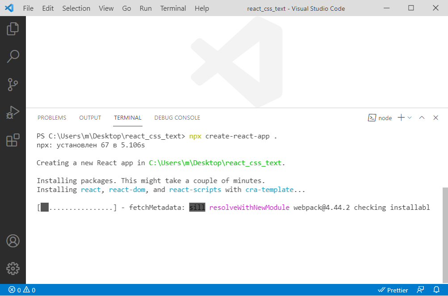Image resolution: width=448 pixels, height=296 pixels.
Task: Close the terminal panel
Action: 435,117
